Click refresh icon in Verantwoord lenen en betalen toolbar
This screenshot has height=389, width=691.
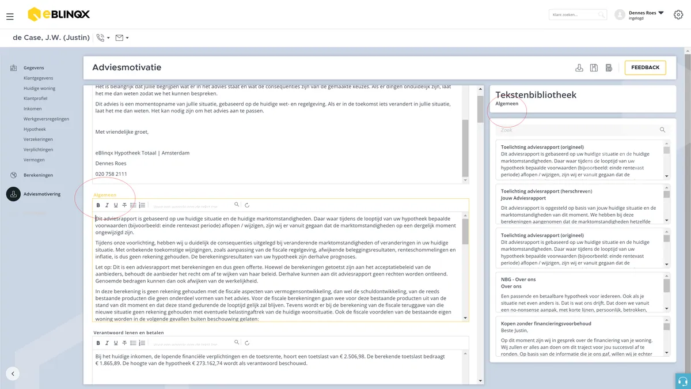coord(247,343)
